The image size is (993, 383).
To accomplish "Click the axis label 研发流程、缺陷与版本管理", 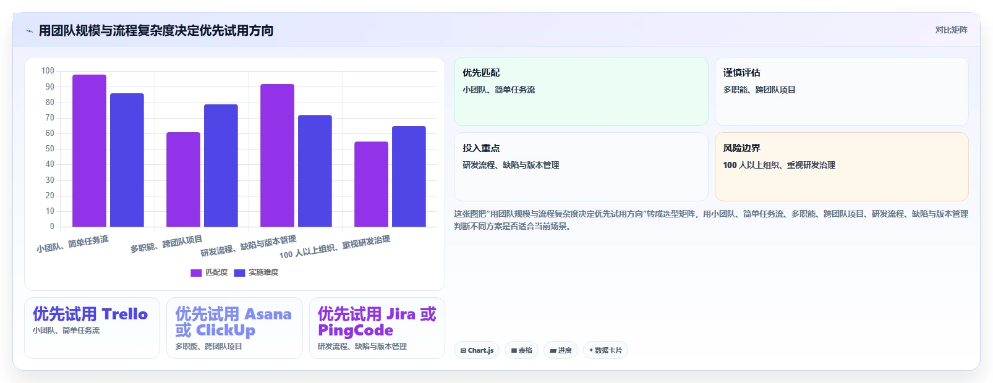I will pos(249,246).
